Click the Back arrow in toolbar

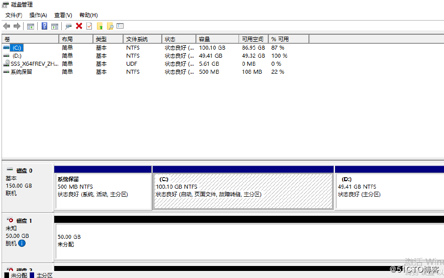(x=7, y=26)
